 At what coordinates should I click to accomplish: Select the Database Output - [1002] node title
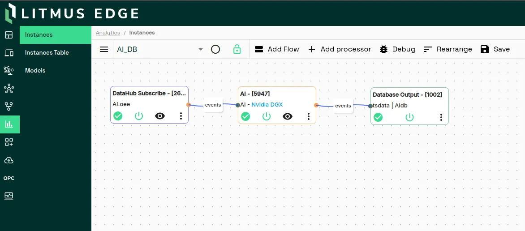[x=408, y=94]
